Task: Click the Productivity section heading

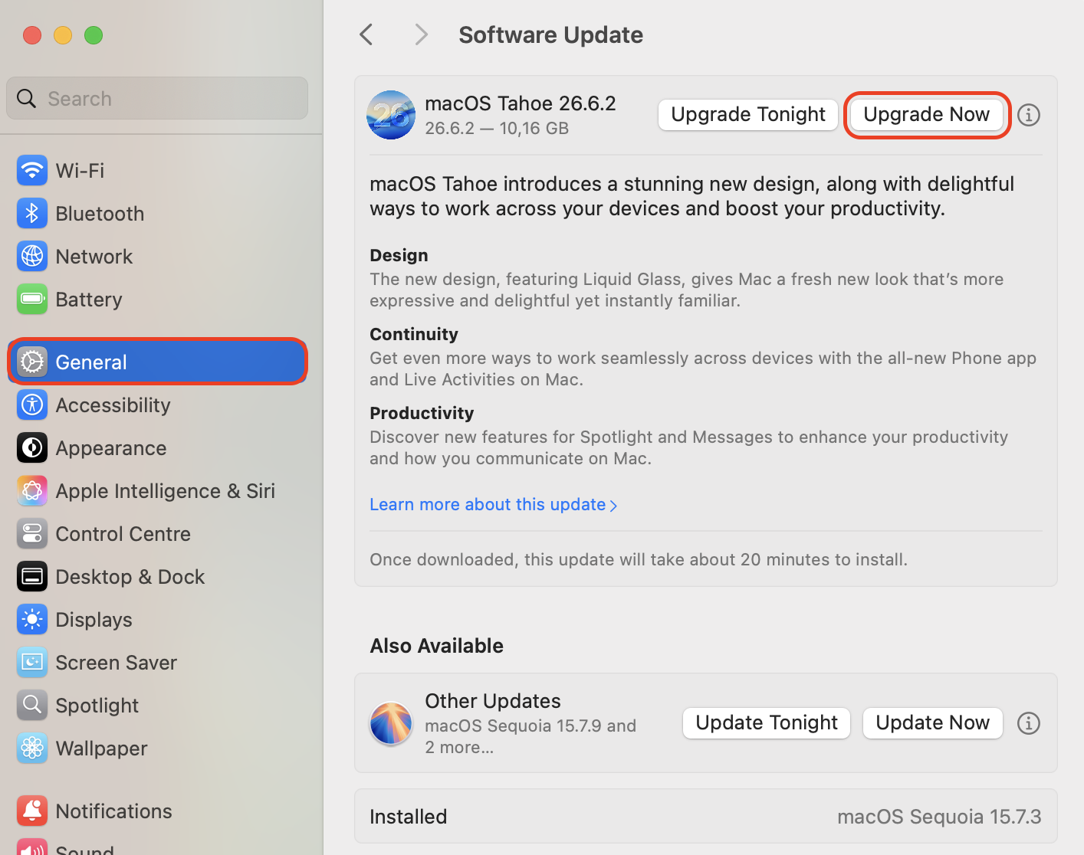Action: click(422, 413)
